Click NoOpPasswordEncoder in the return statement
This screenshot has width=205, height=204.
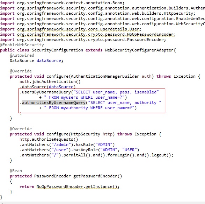[60, 187]
